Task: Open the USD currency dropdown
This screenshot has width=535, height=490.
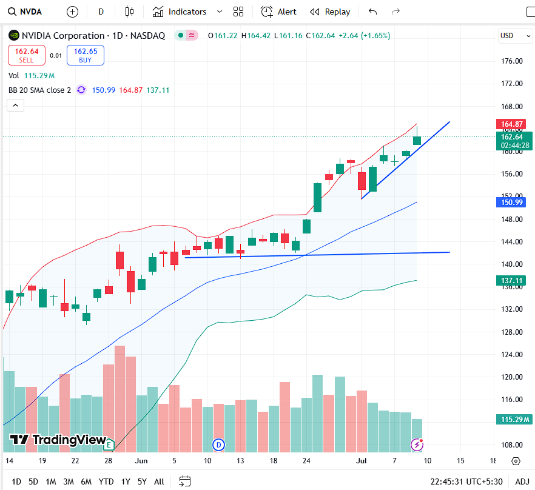Action: click(x=514, y=36)
